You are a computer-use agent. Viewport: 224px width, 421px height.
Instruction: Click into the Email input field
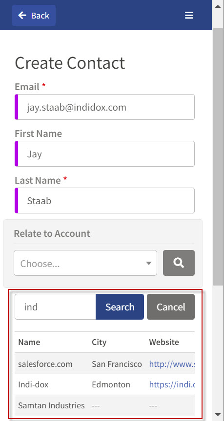(104, 107)
